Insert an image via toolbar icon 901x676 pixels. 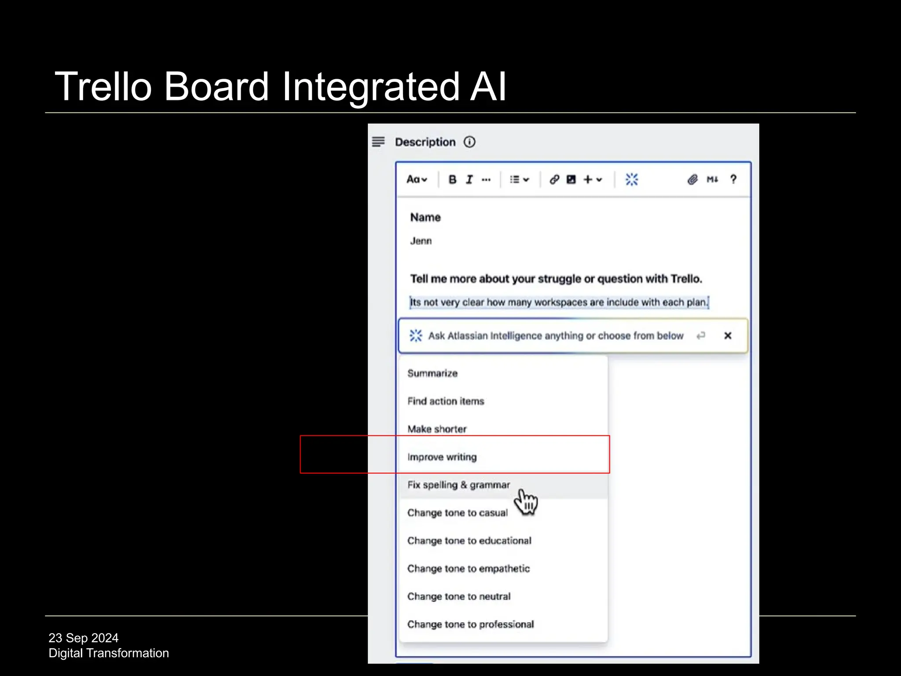tap(571, 180)
